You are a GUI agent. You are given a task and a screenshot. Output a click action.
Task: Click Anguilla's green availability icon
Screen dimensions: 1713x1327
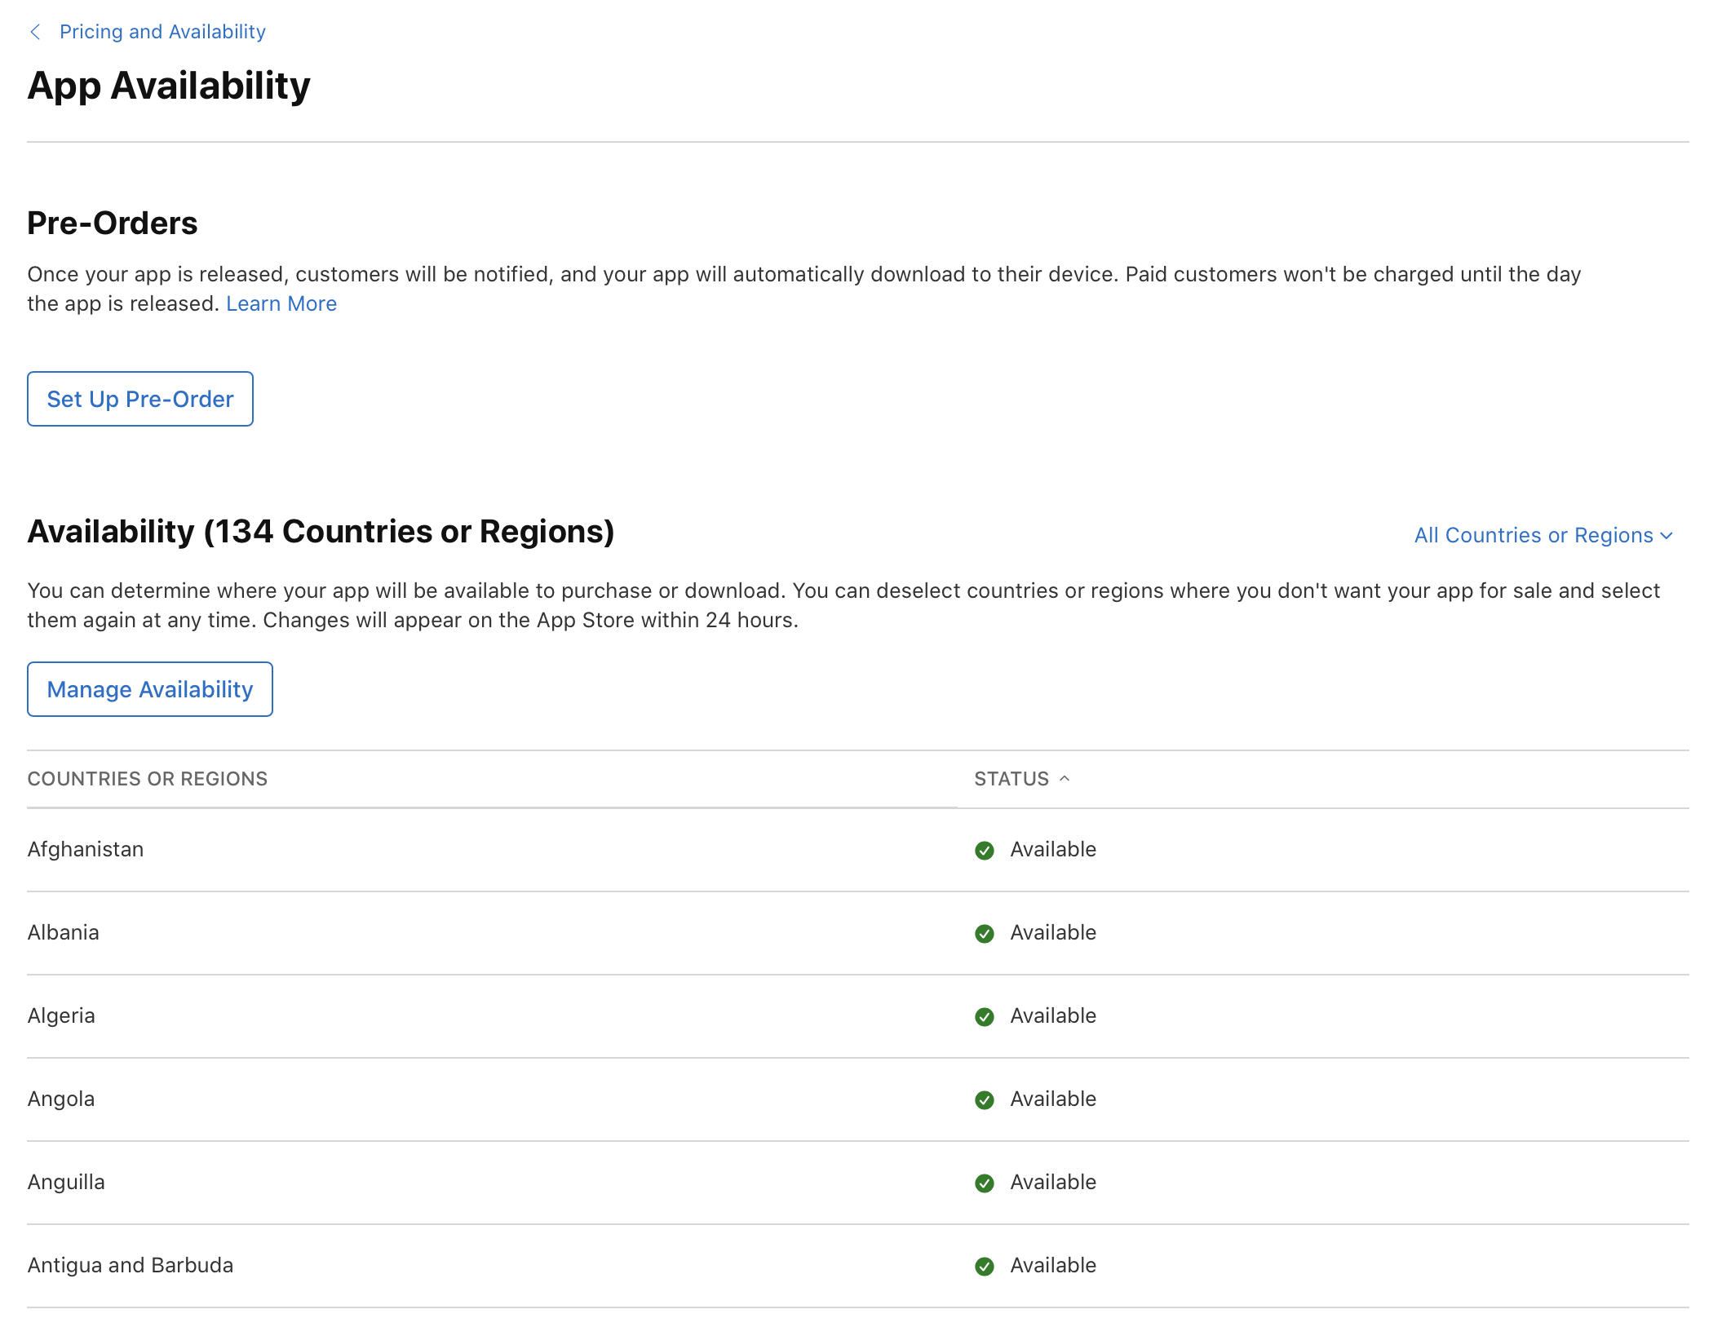pos(985,1183)
